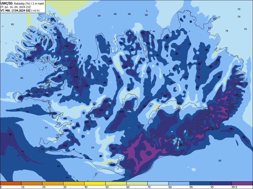
Task: Click the dark orange 0-10 legend swatch
Action: [x=11, y=183]
